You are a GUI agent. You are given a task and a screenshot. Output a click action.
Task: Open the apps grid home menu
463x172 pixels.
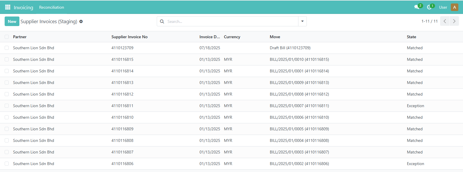(8, 7)
